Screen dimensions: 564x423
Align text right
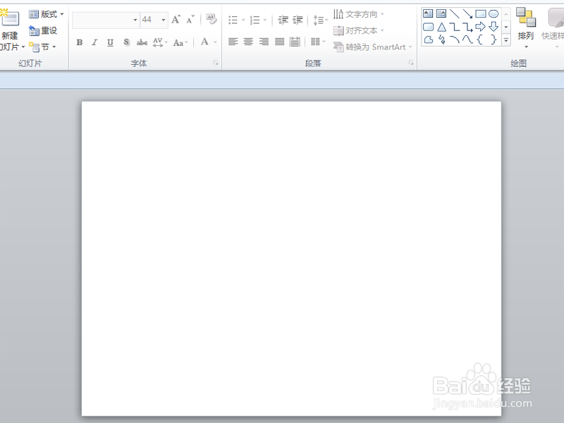[x=264, y=42]
